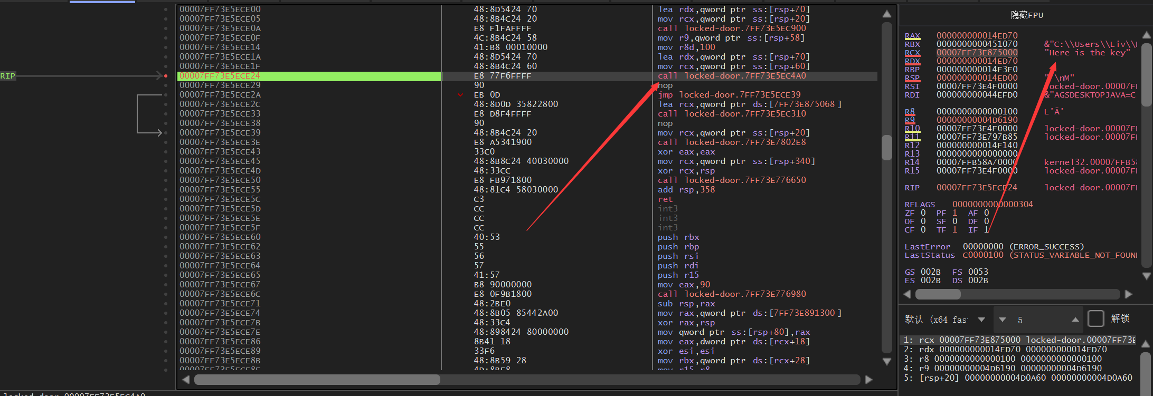
Task: Select 'jmp locked-door.7FF73E5ECE39' instruction
Action: [x=729, y=95]
